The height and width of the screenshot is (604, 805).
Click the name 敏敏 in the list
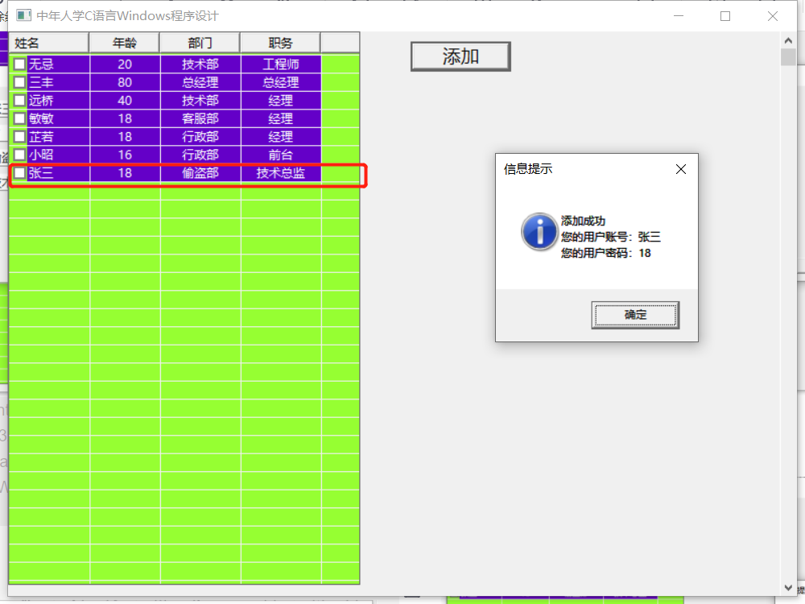[41, 118]
